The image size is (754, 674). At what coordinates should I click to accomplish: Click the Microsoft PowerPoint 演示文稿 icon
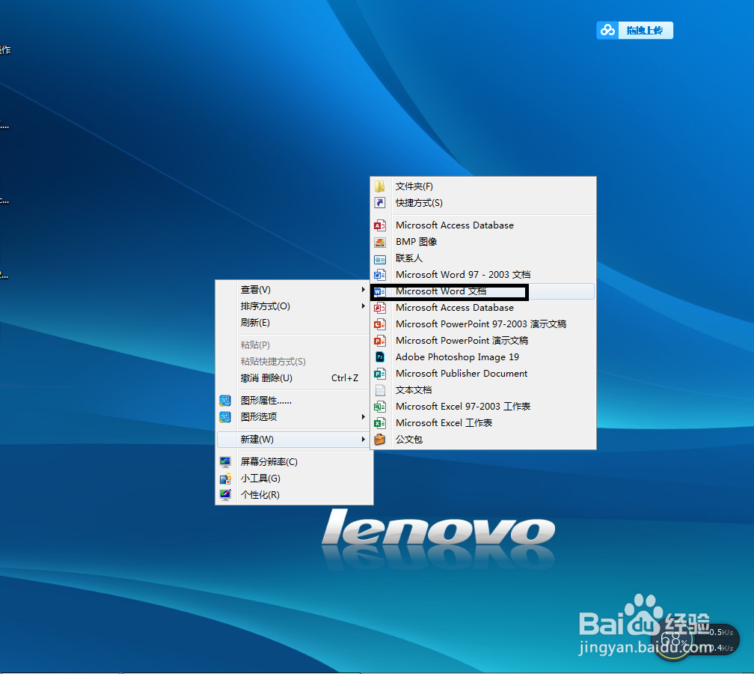(380, 340)
